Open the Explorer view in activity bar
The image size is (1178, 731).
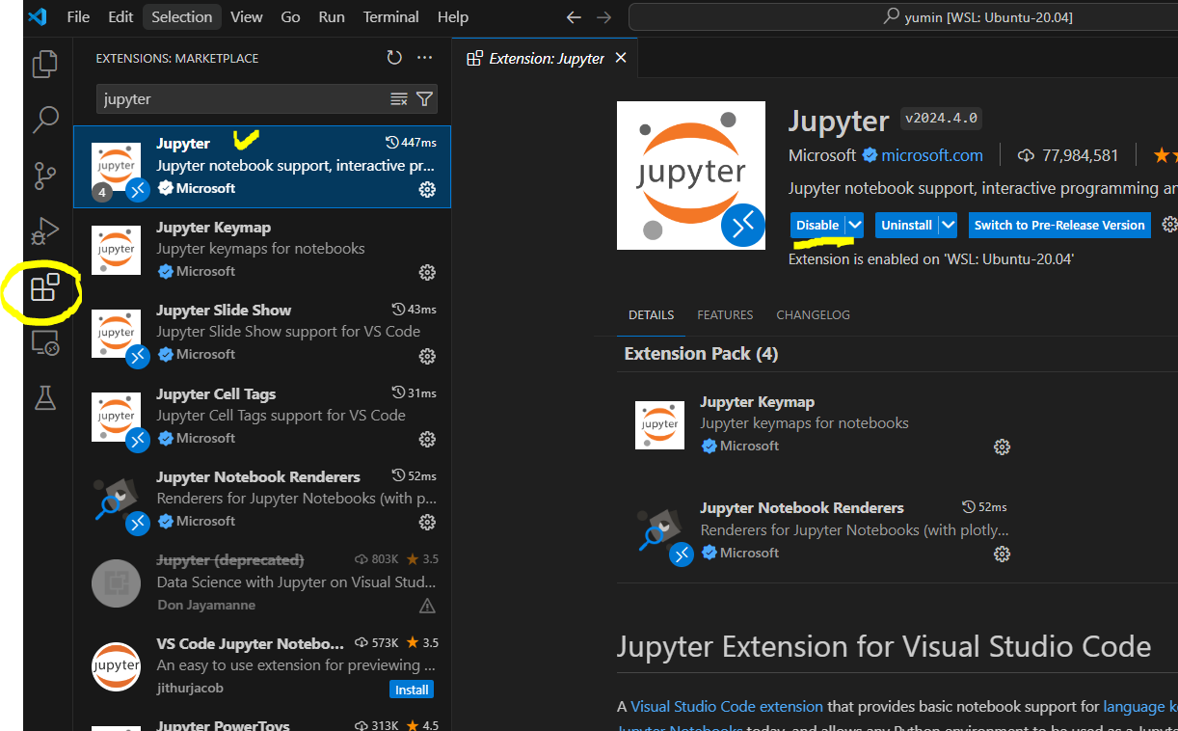pyautogui.click(x=45, y=64)
